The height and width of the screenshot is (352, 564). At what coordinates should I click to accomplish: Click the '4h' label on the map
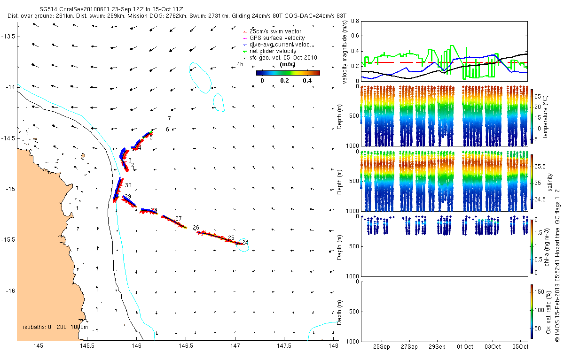point(240,64)
